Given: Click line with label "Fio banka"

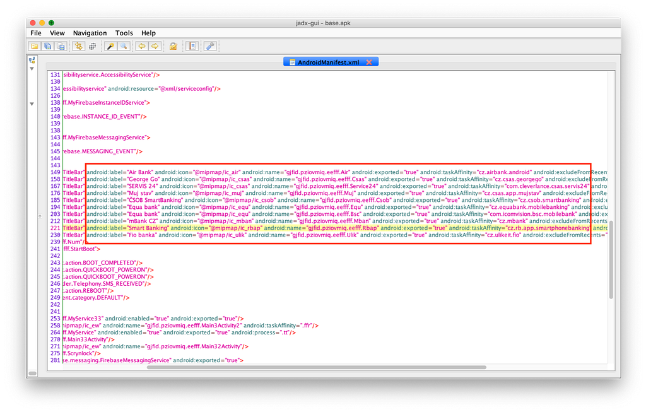Looking at the screenshot, I should pyautogui.click(x=334, y=235).
